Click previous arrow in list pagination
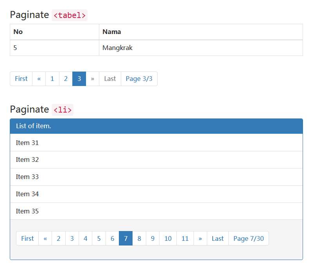Image resolution: width=312 pixels, height=267 pixels. click(45, 238)
